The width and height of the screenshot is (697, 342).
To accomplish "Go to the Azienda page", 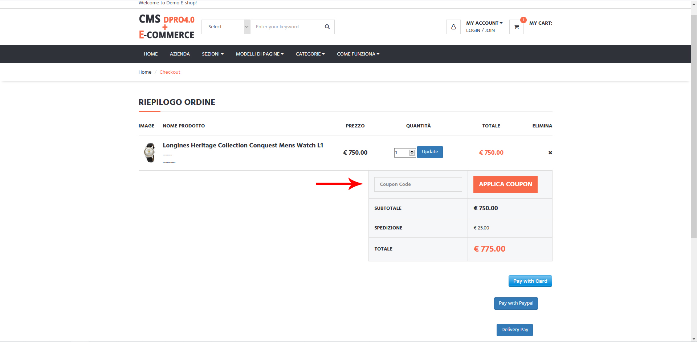I will coord(180,54).
